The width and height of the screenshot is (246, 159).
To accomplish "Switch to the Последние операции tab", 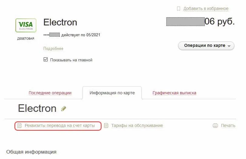I will [50, 93].
